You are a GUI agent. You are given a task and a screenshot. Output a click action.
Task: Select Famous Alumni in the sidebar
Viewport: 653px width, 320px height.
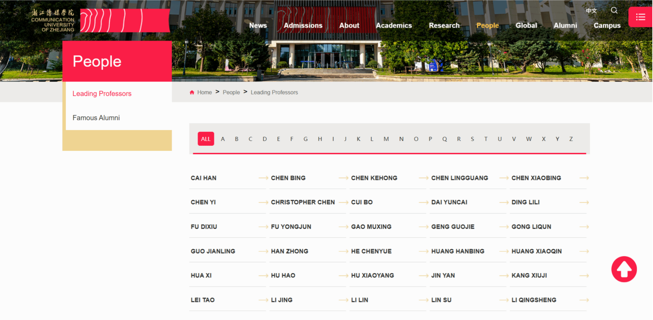[x=96, y=118]
